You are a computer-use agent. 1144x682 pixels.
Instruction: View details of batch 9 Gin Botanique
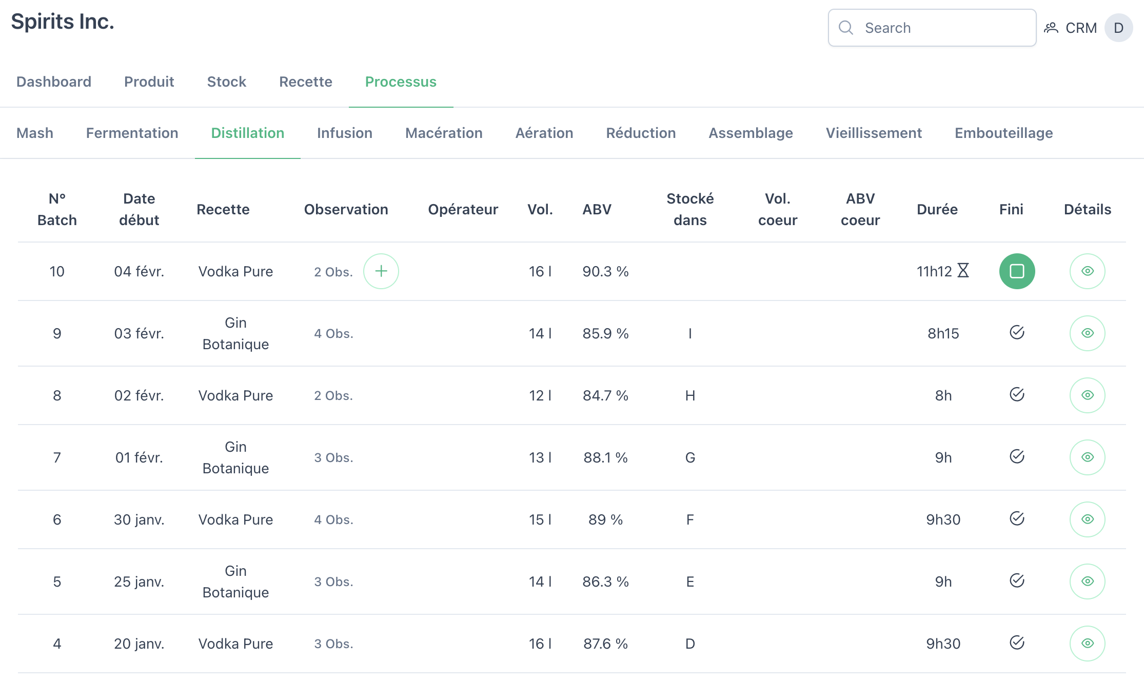point(1087,333)
